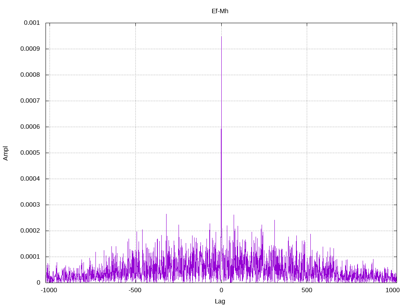Click the "Ampl" y-axis label
Image resolution: width=409 pixels, height=307 pixels.
[6, 153]
